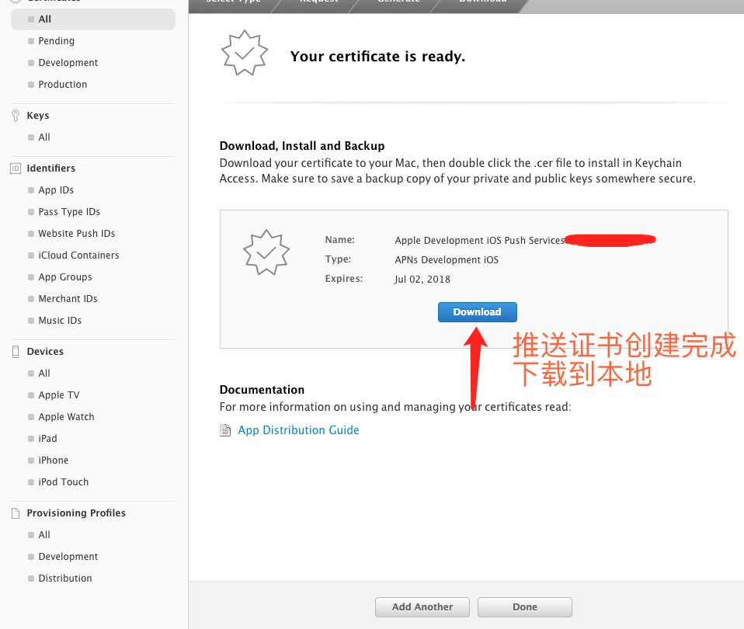Show Distribution provisioning profiles
This screenshot has width=744, height=629.
tap(65, 579)
